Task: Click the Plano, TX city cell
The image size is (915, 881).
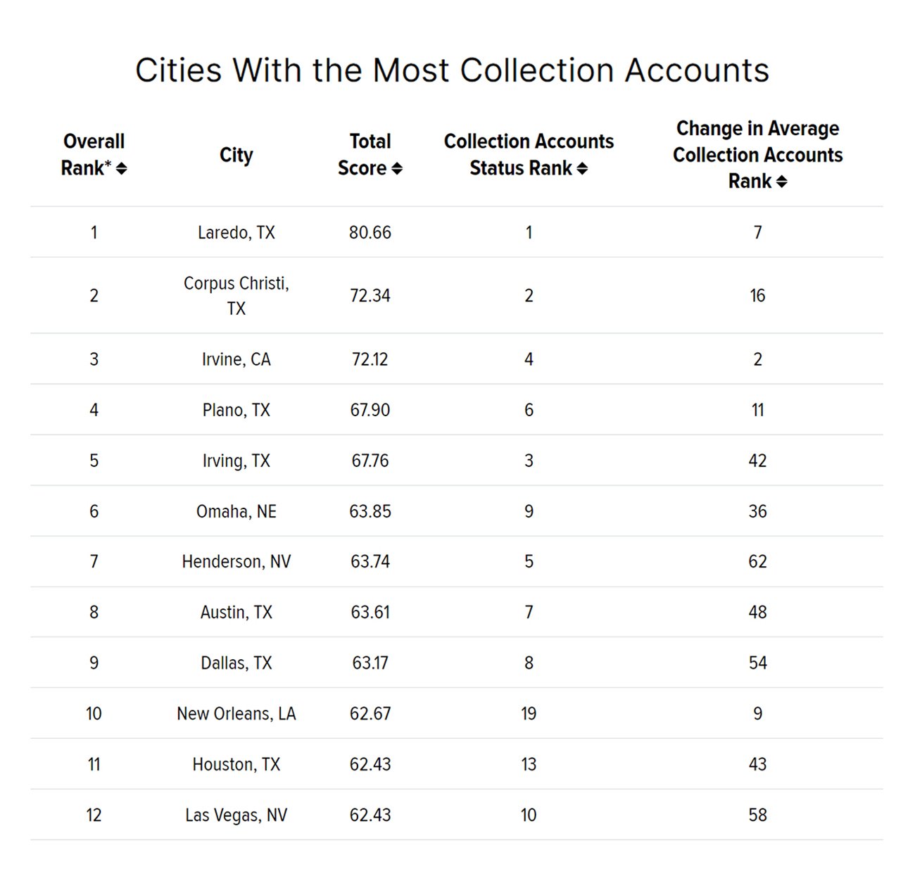Action: pyautogui.click(x=236, y=410)
